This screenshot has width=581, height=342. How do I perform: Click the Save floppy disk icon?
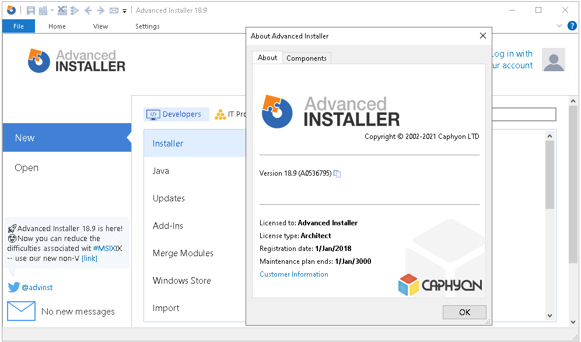pos(31,11)
